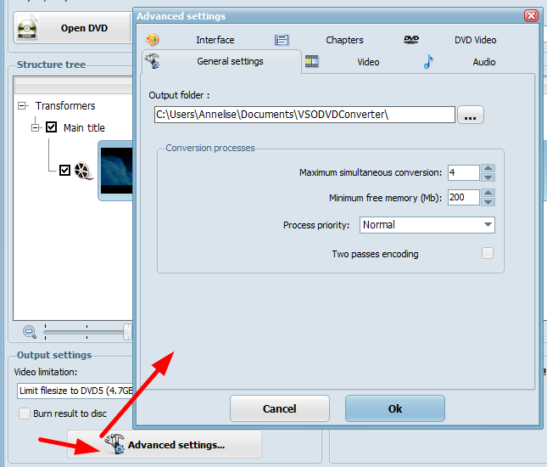Increase Maximum simultaneous conversion value
Viewport: 547px width, 467px height.
488,168
